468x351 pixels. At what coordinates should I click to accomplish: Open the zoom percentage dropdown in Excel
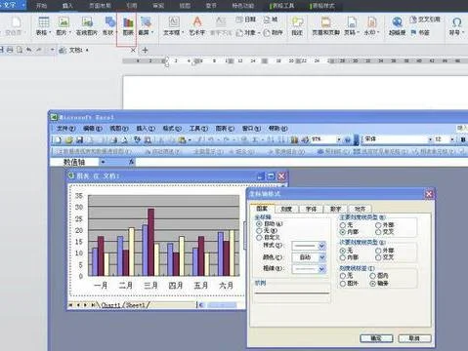pyautogui.click(x=339, y=139)
